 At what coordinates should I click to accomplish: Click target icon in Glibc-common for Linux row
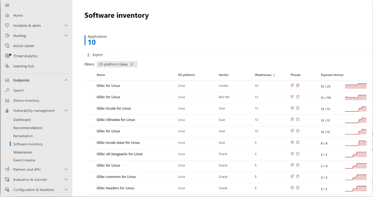pyautogui.click(x=292, y=177)
